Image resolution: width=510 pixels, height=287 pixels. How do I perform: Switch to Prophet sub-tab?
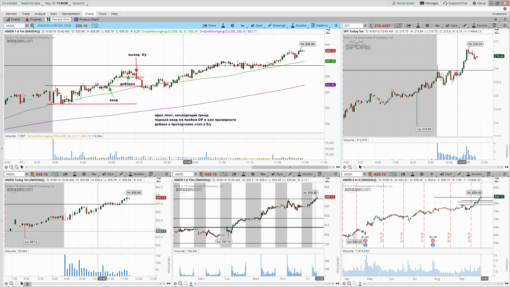[x=33, y=19]
